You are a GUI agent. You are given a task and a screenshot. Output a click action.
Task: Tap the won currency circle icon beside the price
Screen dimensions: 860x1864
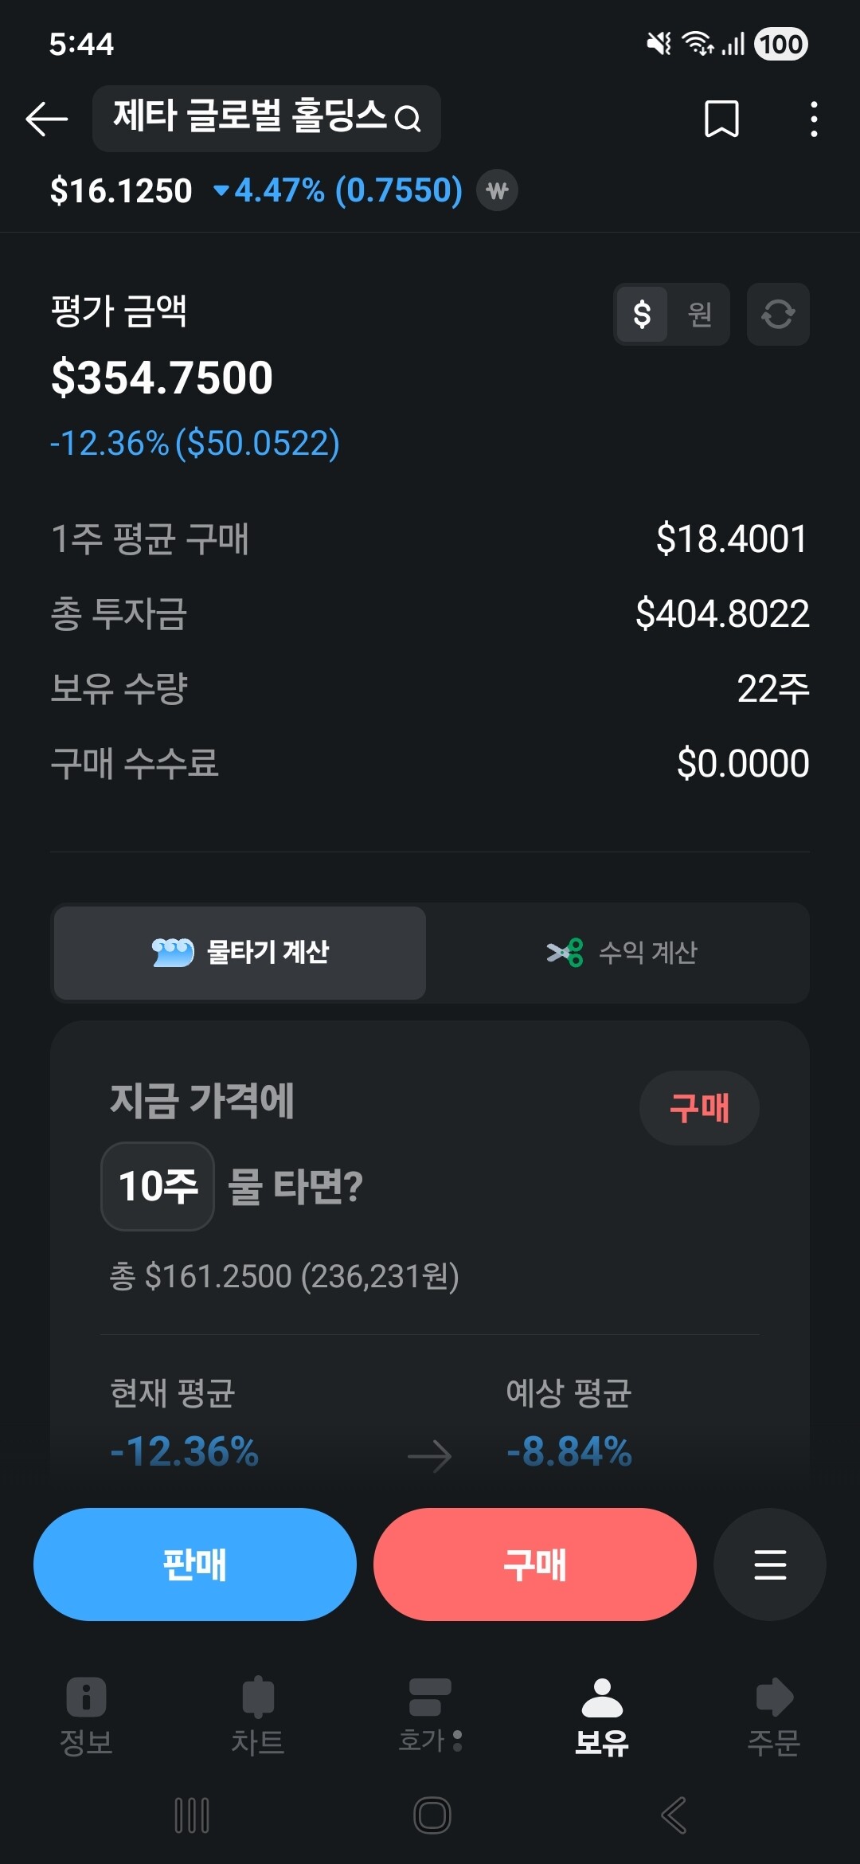497,190
